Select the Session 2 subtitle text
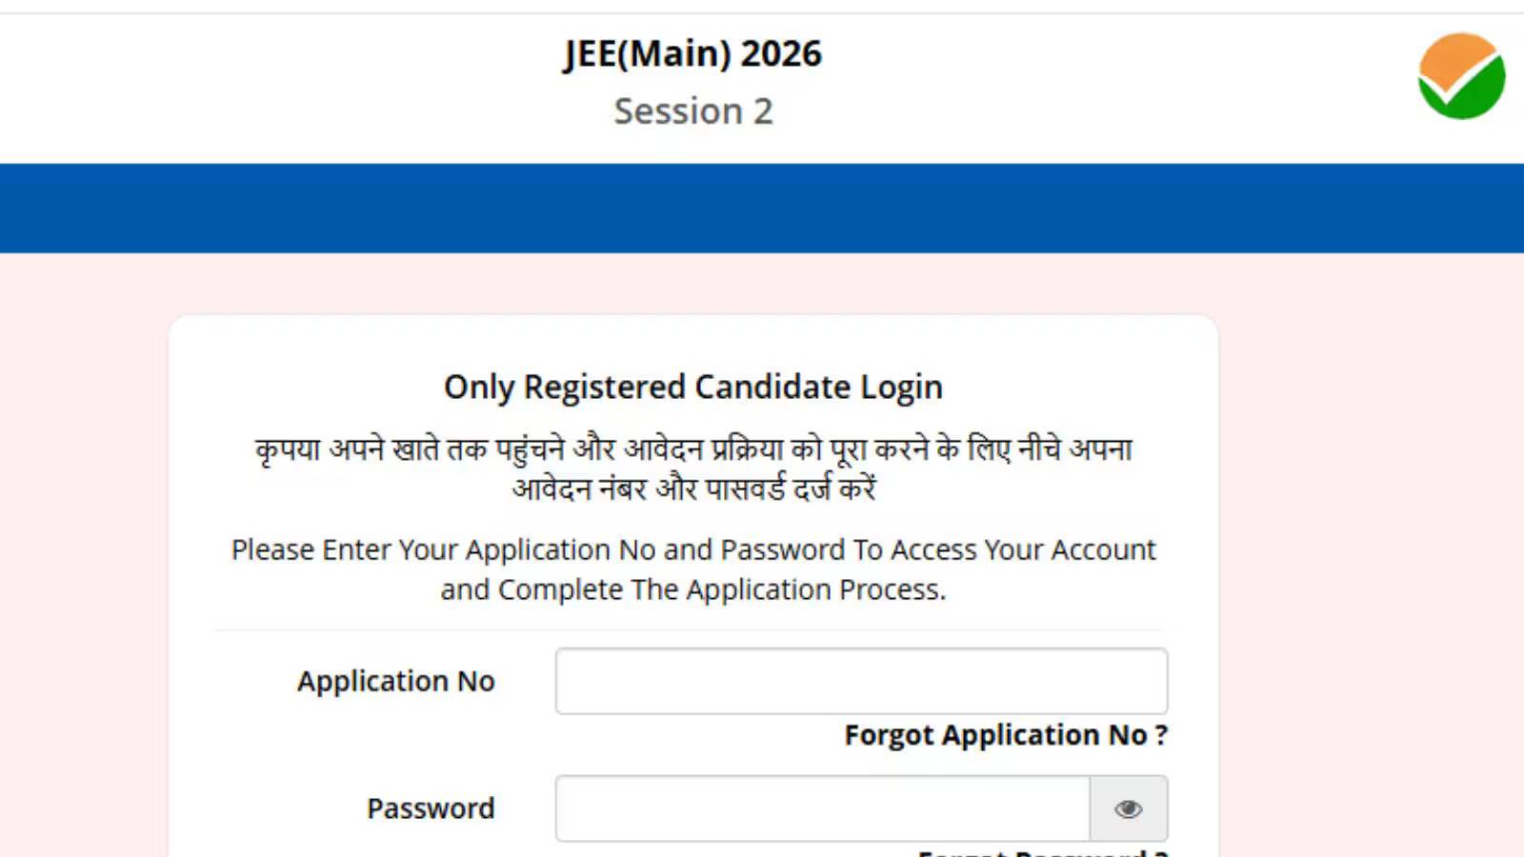This screenshot has width=1524, height=857. (x=692, y=111)
